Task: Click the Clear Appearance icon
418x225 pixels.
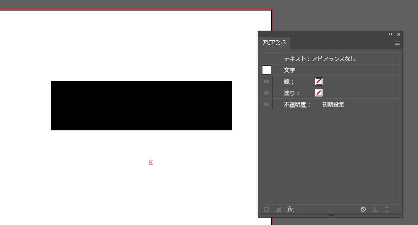Action: [x=363, y=209]
